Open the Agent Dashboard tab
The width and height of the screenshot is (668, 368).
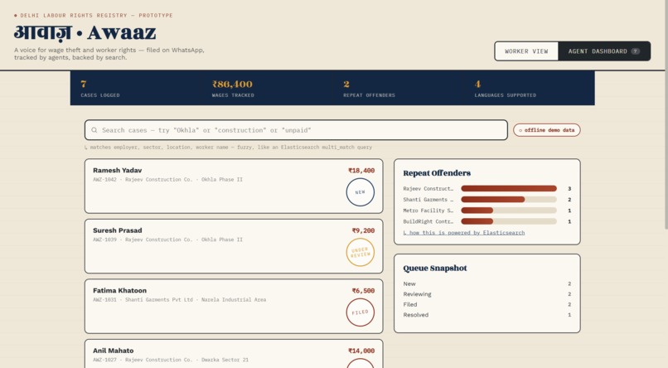603,51
